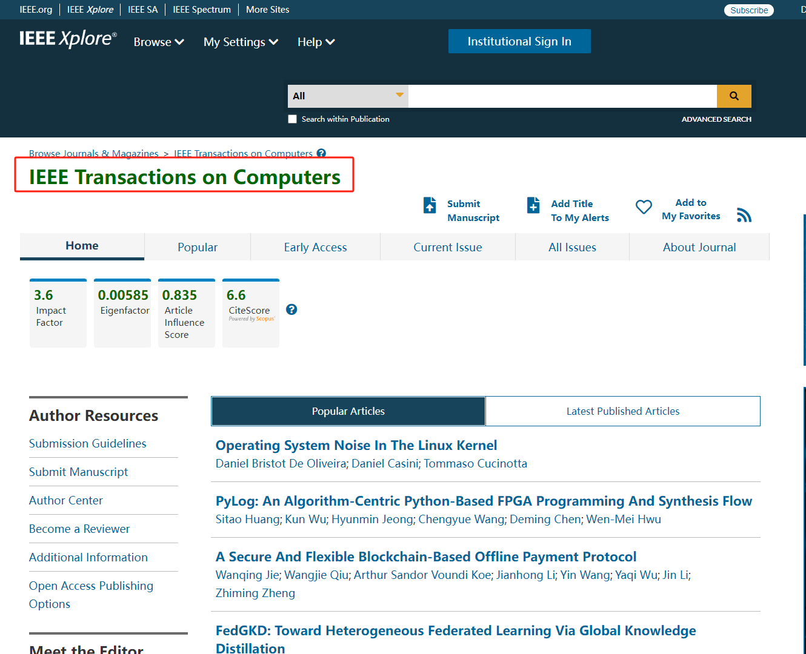
Task: Click author Sitao Huang
Action: coord(248,519)
